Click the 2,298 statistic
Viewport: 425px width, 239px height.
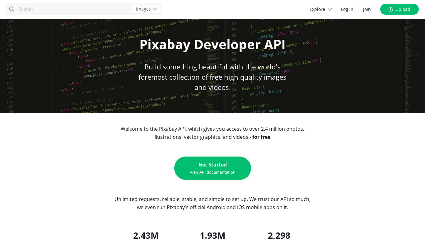(279, 235)
